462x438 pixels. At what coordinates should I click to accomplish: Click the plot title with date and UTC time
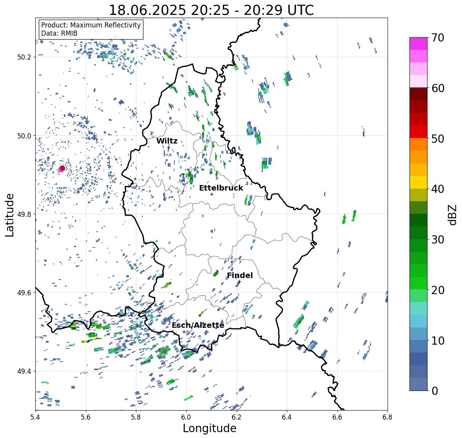click(x=211, y=10)
